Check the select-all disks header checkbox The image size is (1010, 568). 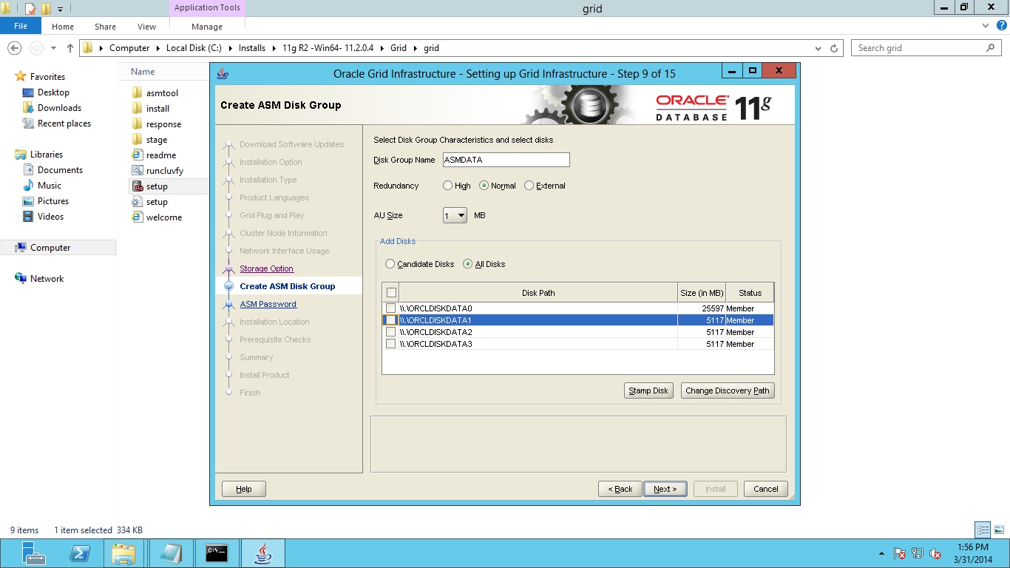[x=391, y=293]
